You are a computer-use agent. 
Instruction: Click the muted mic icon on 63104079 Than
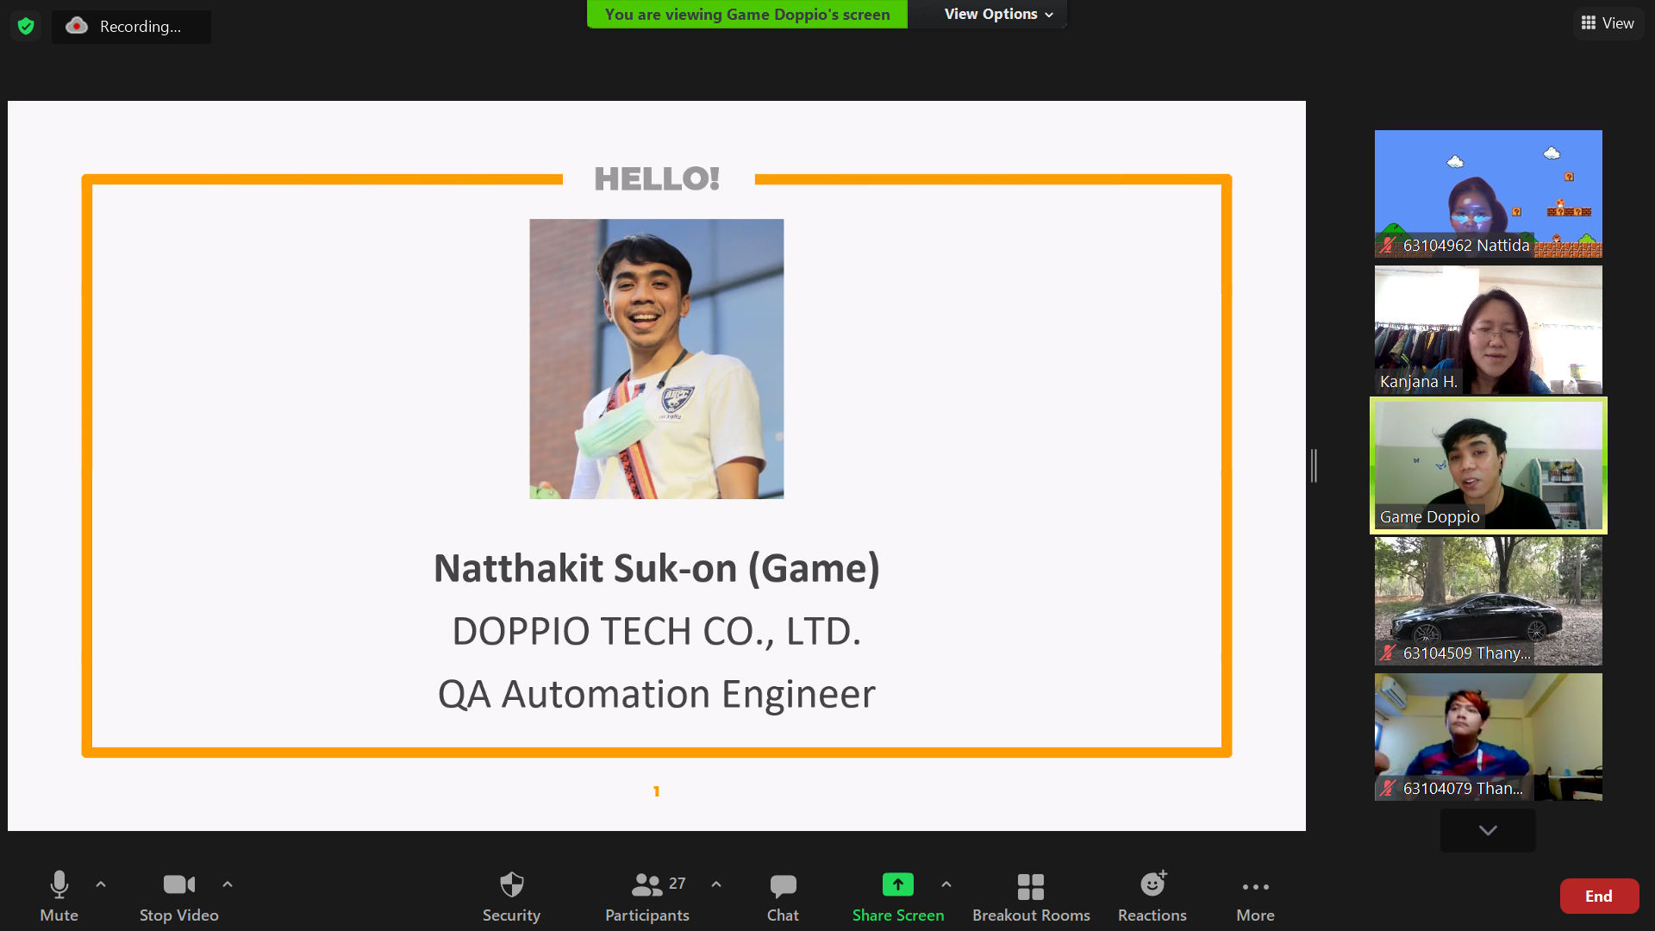(x=1387, y=789)
